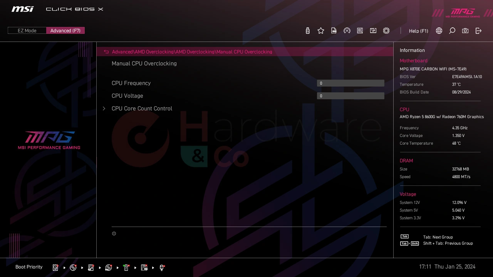Viewport: 493px width, 277px height.
Task: Click the Shift + Tab: Previous Group hint
Action: (x=448, y=244)
